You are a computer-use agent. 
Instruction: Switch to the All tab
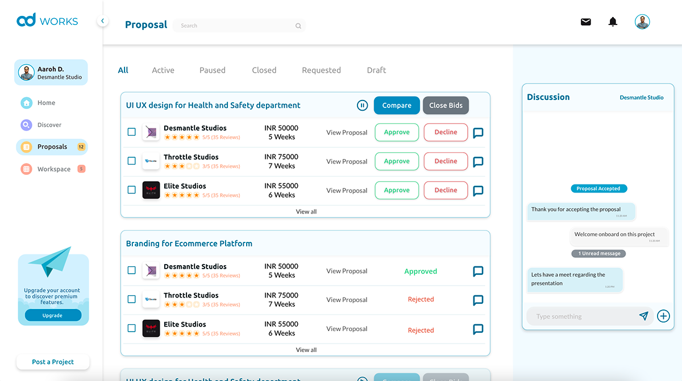coord(123,70)
